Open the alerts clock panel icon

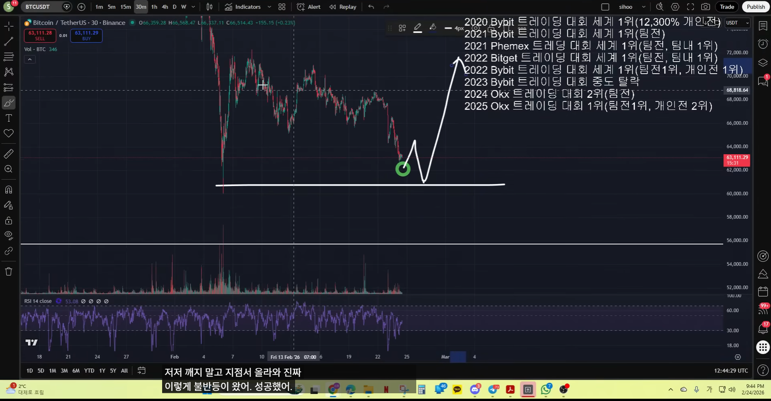coord(763,44)
